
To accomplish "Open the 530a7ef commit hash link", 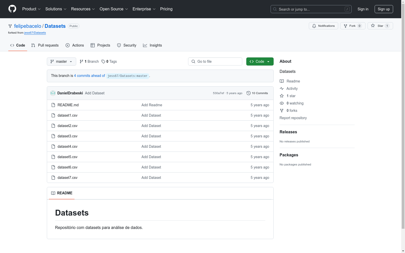I will coord(218,93).
